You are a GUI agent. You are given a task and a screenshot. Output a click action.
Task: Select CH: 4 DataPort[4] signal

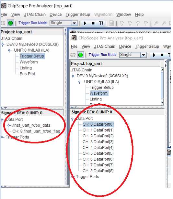click(x=98, y=148)
